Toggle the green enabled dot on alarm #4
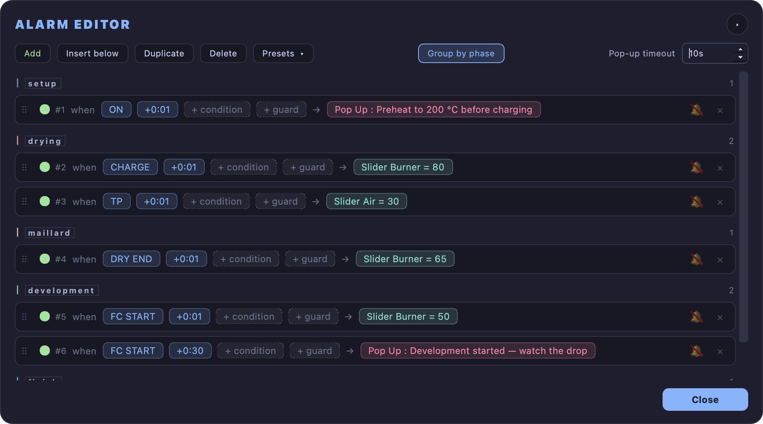 [x=45, y=259]
